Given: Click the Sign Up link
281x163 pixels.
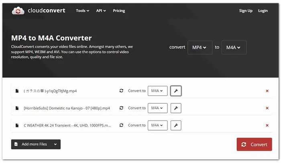Looking at the screenshot, I should [246, 11].
